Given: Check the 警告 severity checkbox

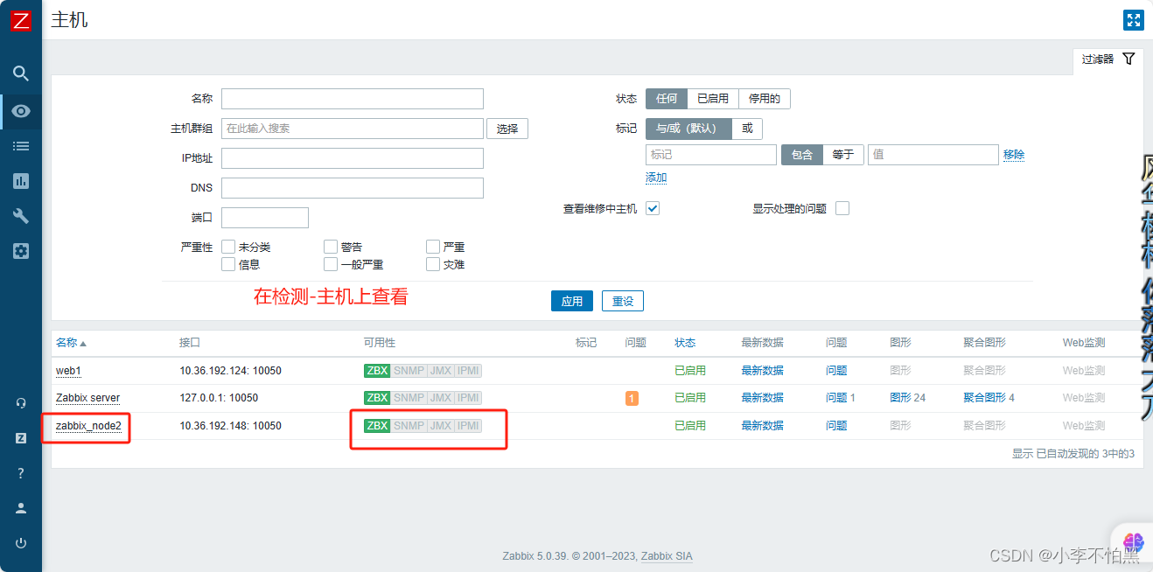Looking at the screenshot, I should pos(331,247).
